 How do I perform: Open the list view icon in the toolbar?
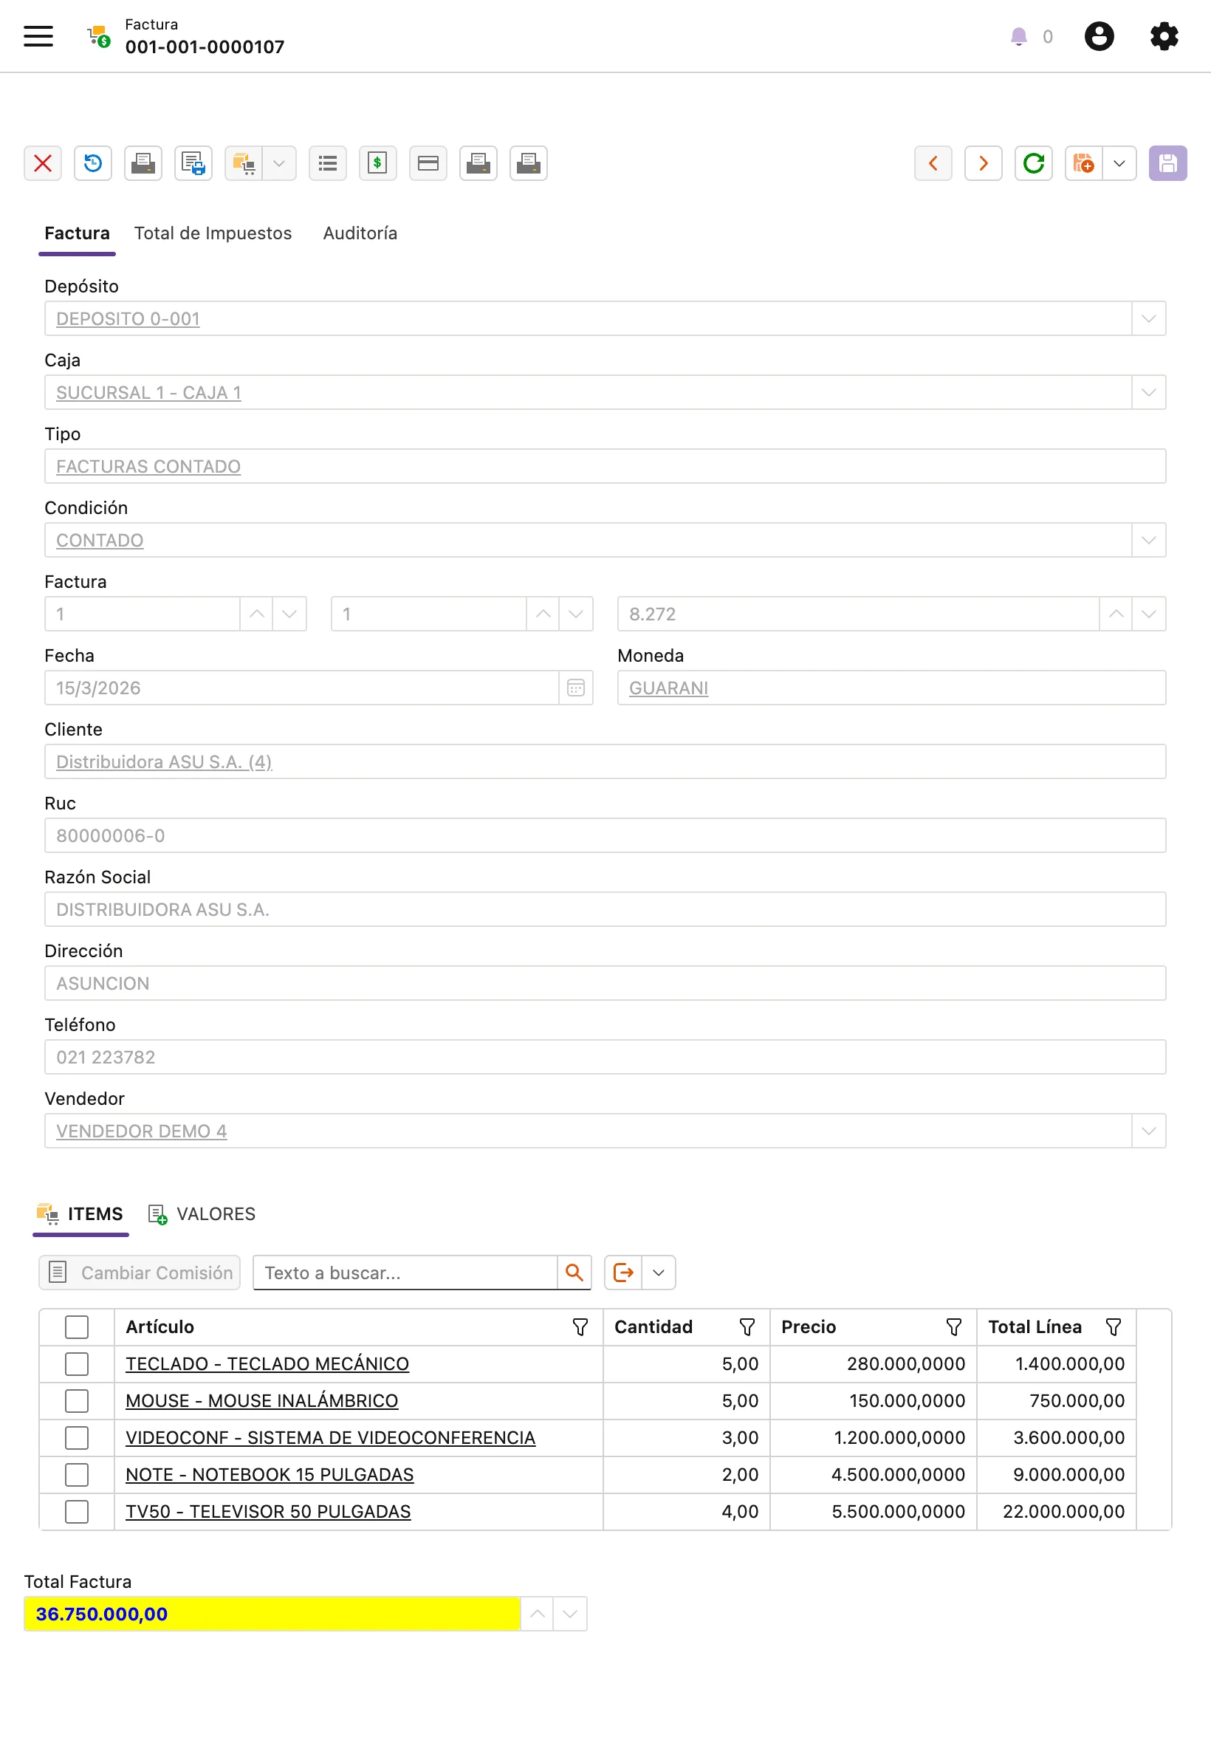pos(327,163)
